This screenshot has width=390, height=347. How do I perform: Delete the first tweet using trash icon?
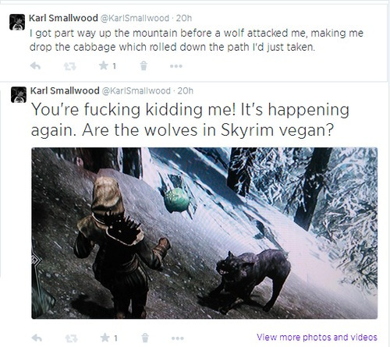coord(144,66)
